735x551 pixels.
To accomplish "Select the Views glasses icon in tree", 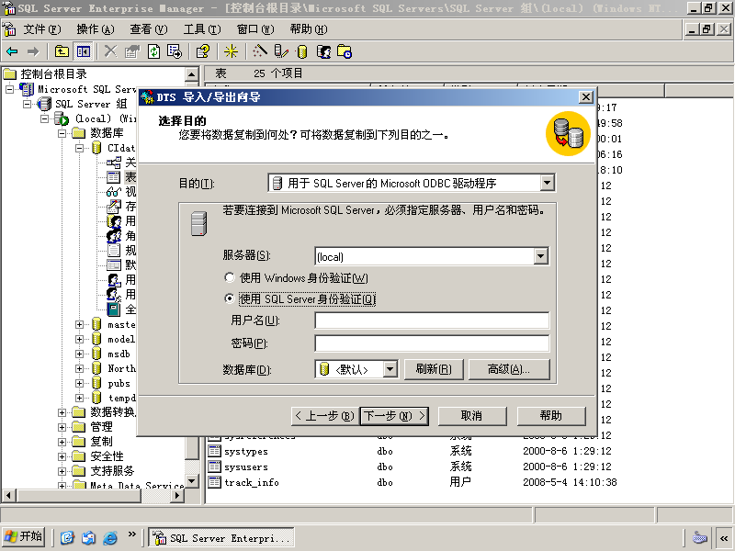I will (113, 192).
